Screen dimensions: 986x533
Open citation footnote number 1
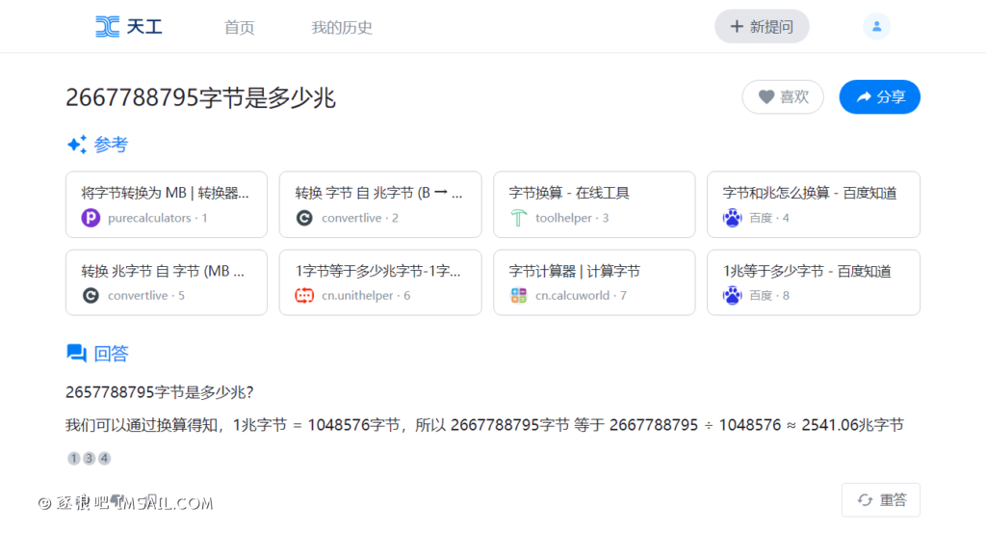click(74, 459)
